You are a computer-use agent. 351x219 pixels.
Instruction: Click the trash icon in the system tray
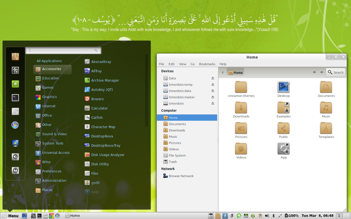point(211,216)
